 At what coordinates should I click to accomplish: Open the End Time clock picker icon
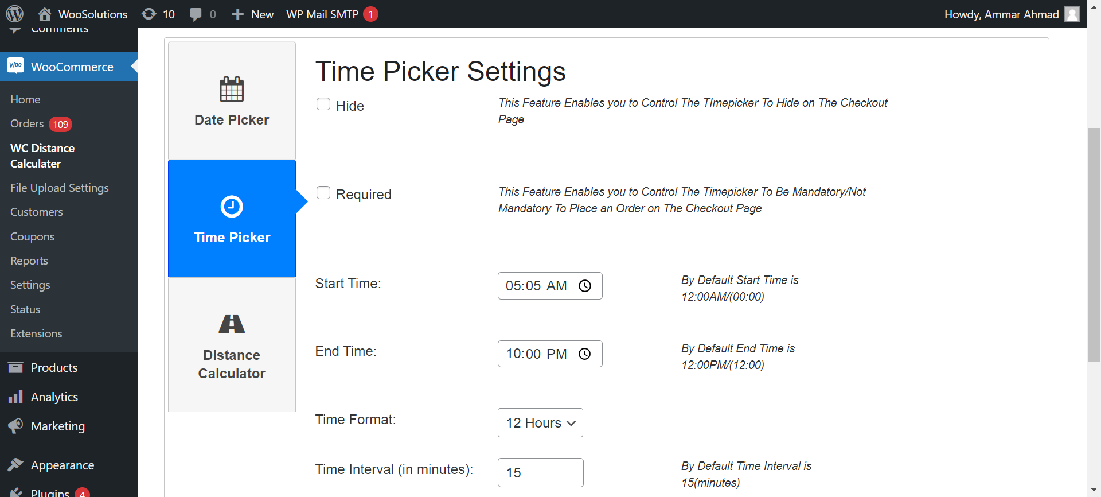pyautogui.click(x=585, y=354)
